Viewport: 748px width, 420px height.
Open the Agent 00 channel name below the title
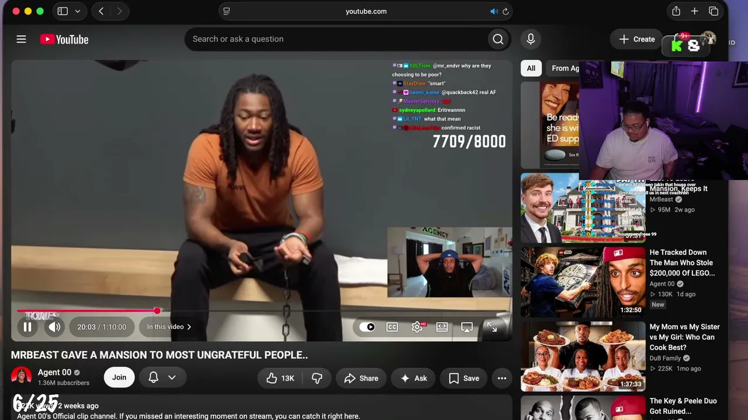[x=54, y=372]
